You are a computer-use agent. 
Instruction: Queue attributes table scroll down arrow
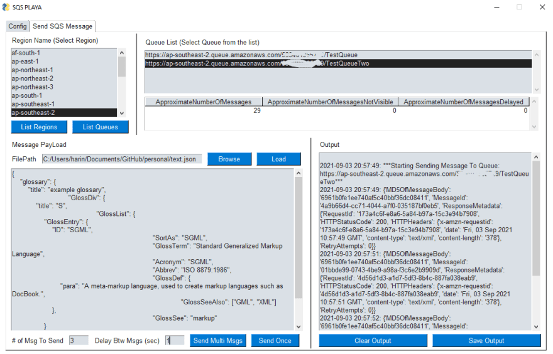click(x=534, y=126)
